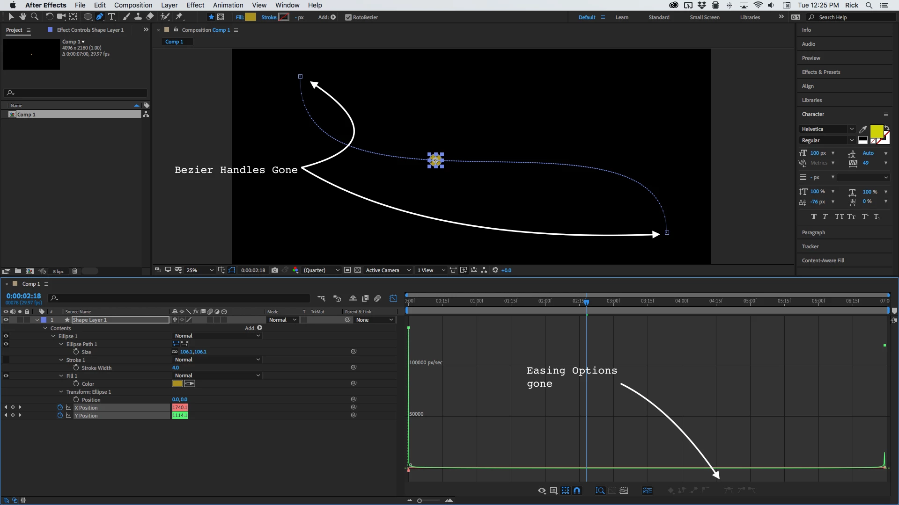Choose the Zoom magnifier tool
The image size is (899, 505).
tap(34, 17)
